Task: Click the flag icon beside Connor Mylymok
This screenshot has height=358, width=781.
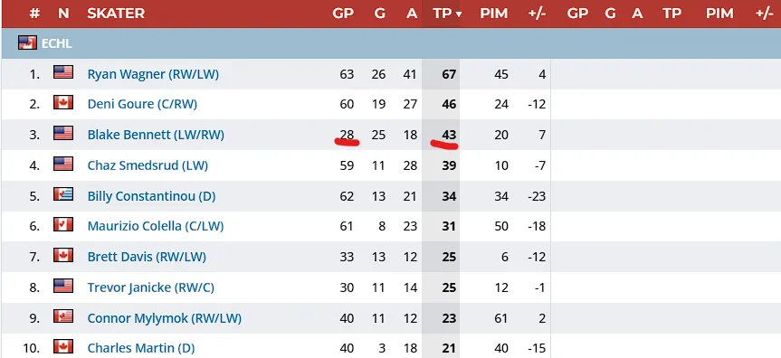Action: coord(63,316)
